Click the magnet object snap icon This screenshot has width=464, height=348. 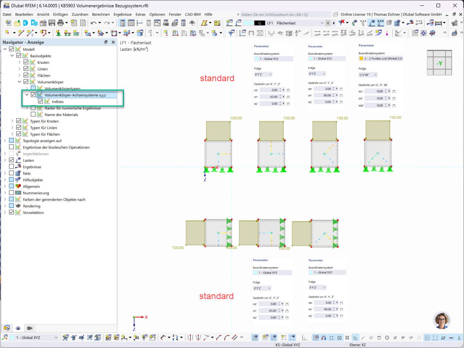(x=324, y=338)
